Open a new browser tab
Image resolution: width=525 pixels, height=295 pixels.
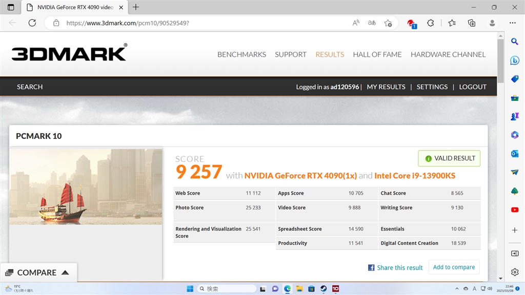pyautogui.click(x=135, y=7)
